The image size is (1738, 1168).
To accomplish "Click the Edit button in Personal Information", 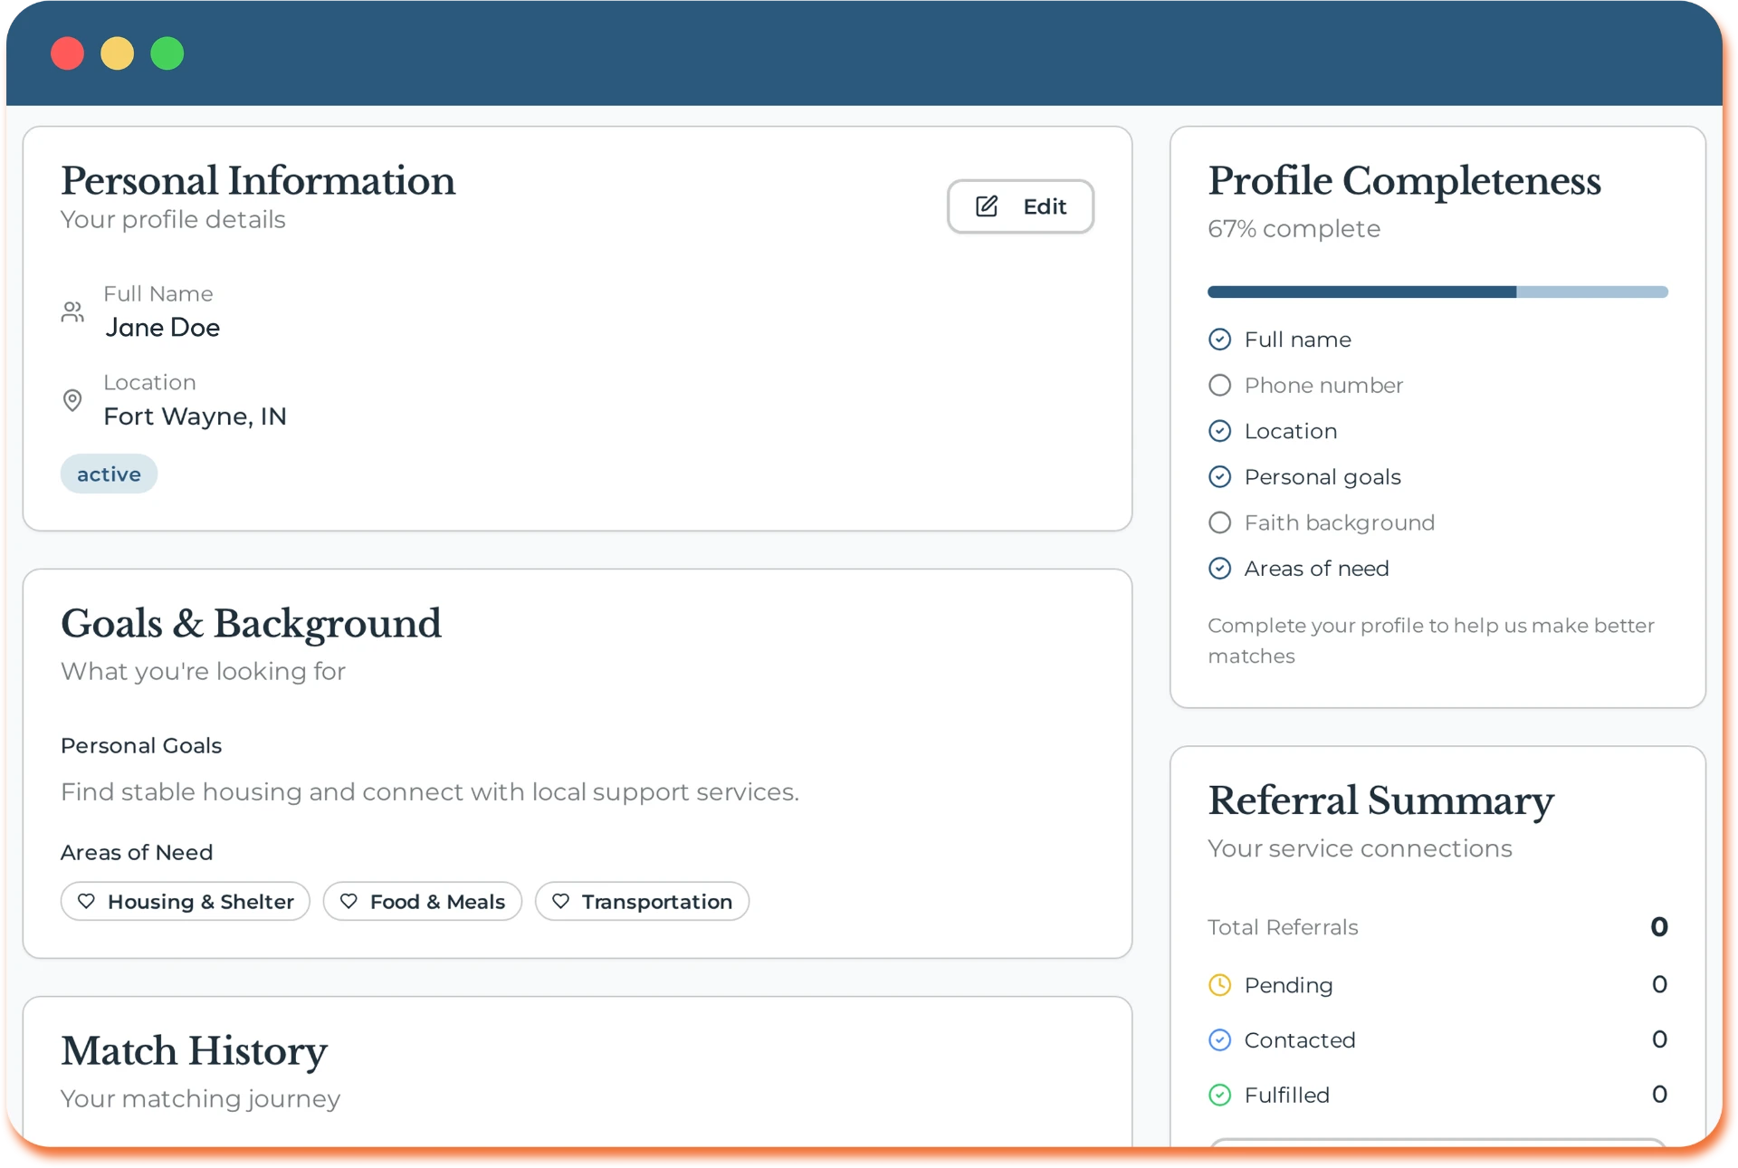I will point(1020,206).
